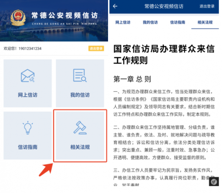Tap the dark sf badge at bottom corner
This screenshot has width=222, height=193.
point(214,182)
